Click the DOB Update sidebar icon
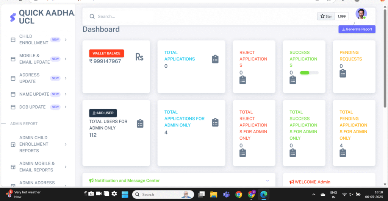Screen dimensions: 388x201 tap(13, 107)
